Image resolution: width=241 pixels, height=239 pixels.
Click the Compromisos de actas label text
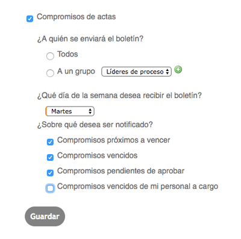point(77,17)
